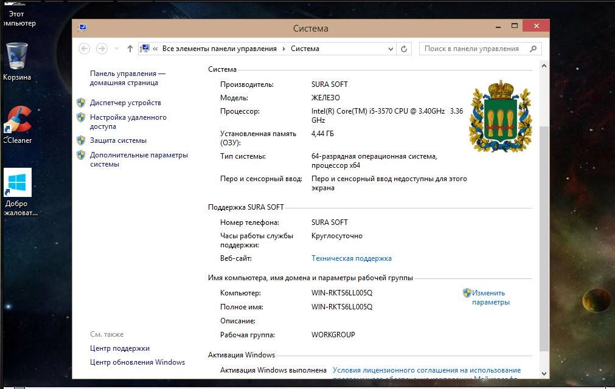Refresh the control panel page
This screenshot has width=615, height=389.
(404, 49)
